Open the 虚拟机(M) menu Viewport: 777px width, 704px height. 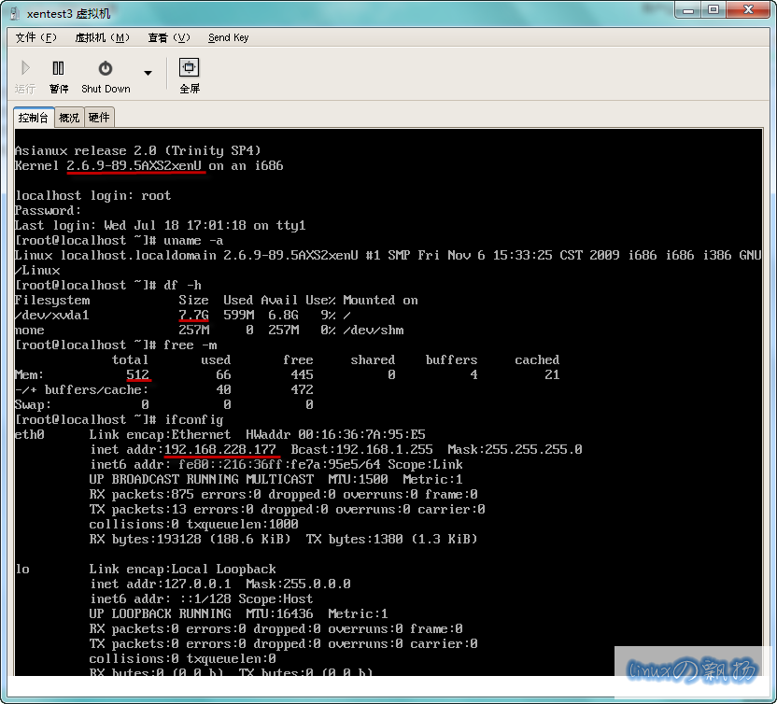(102, 37)
